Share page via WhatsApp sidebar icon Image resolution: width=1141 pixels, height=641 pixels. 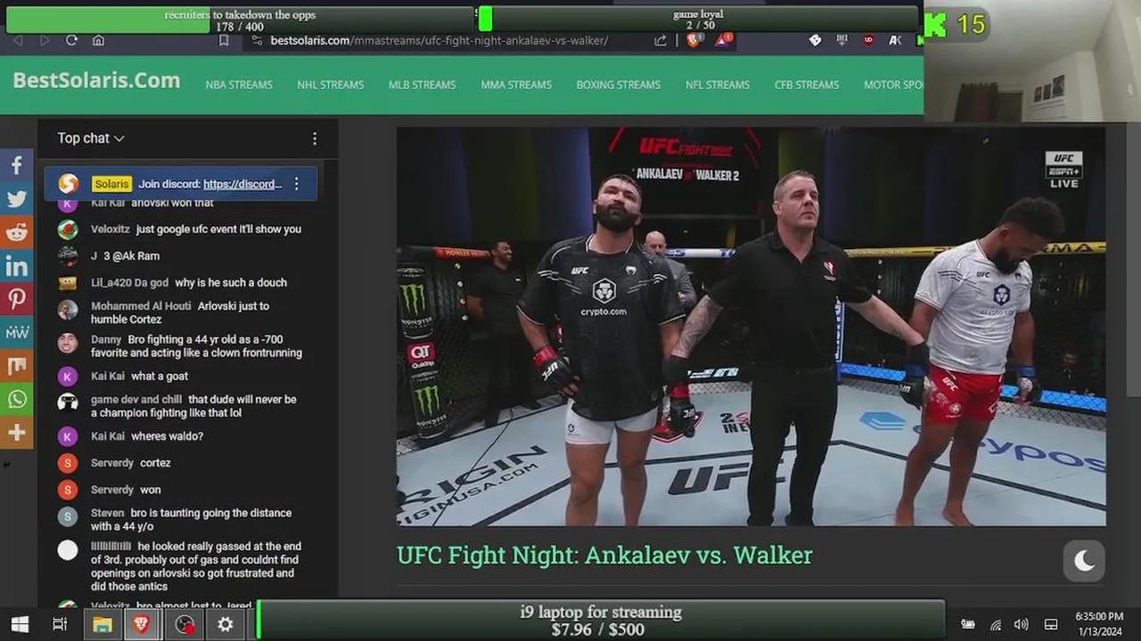16,400
